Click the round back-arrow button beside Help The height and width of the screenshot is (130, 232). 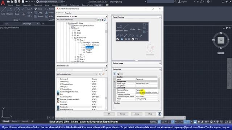[x=159, y=114]
